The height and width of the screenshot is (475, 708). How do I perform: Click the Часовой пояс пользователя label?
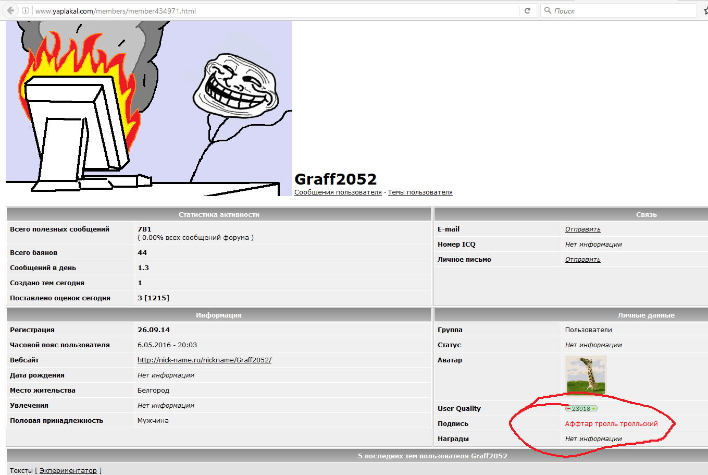(60, 345)
